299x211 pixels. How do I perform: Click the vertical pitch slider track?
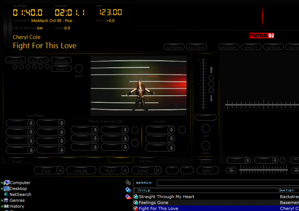coord(203,84)
